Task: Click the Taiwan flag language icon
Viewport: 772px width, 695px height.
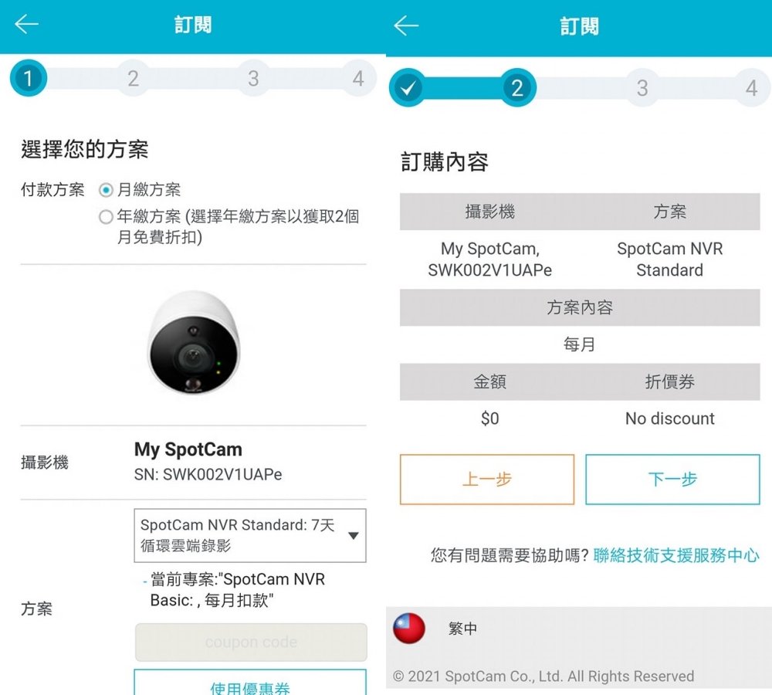Action: (409, 629)
